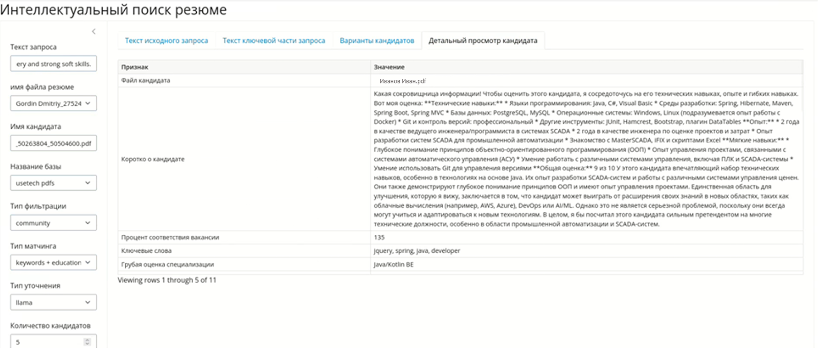Open the 'Название базы' dropdown
Viewport: 818px width, 349px height.
[53, 183]
